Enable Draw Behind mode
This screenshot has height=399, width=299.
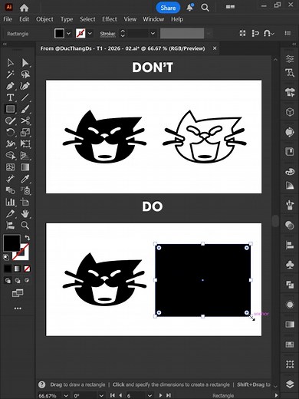[18, 280]
